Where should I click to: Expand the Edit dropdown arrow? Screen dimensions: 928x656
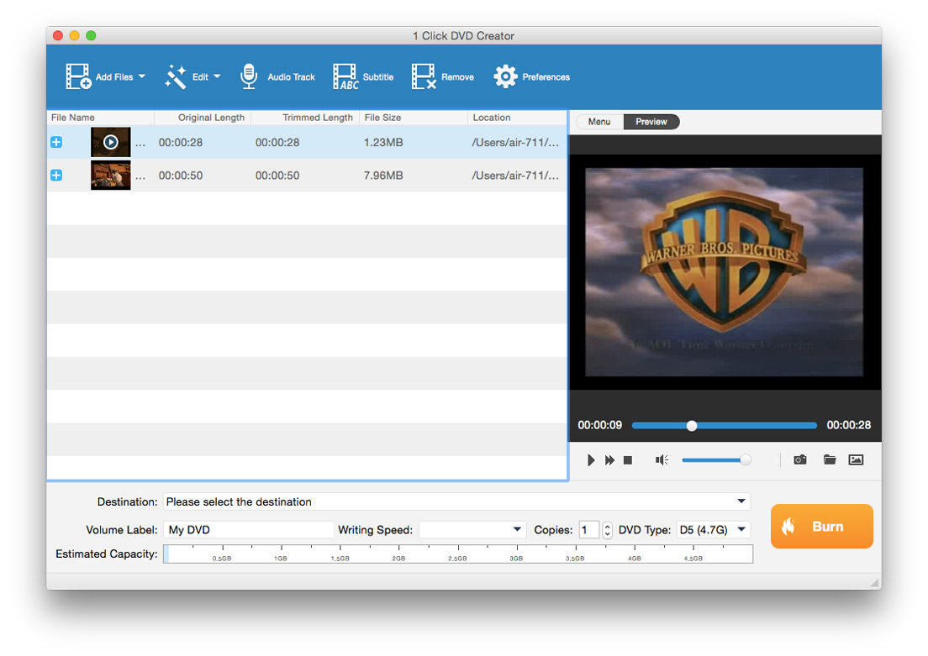pyautogui.click(x=217, y=76)
